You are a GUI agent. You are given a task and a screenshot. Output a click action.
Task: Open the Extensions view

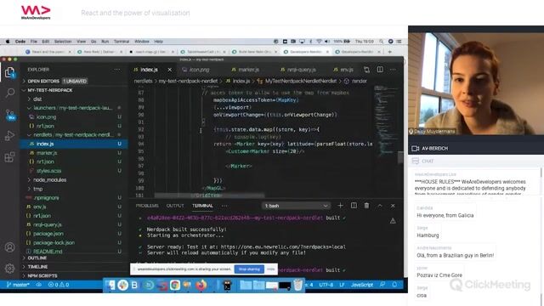(x=9, y=156)
